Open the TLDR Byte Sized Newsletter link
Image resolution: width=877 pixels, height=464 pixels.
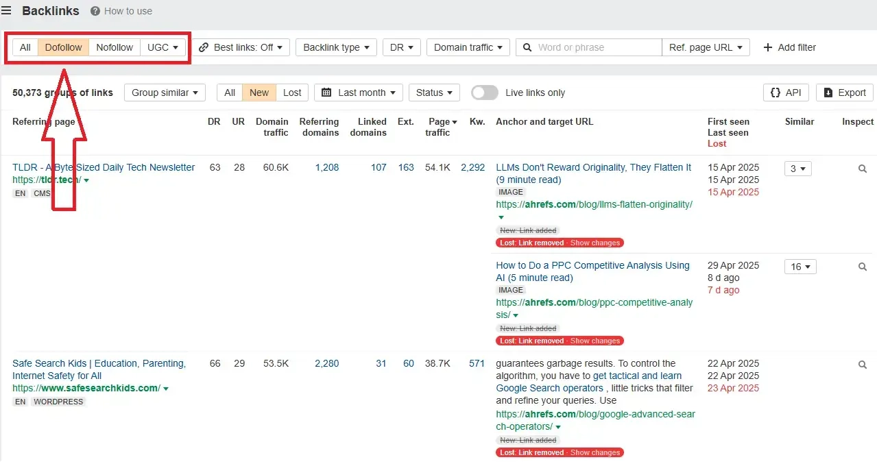(x=104, y=167)
